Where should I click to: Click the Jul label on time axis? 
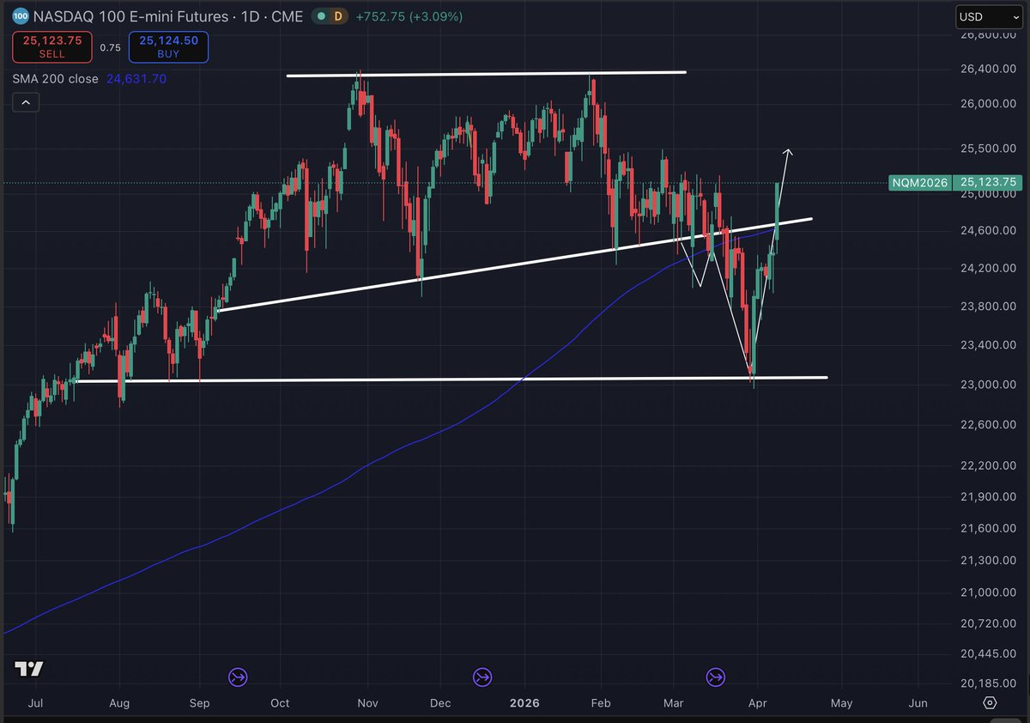(37, 703)
